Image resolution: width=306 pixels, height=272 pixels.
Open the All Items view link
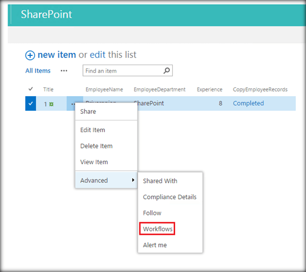38,71
